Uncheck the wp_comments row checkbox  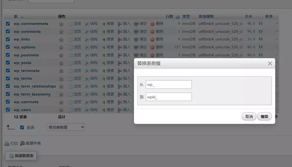(8, 31)
